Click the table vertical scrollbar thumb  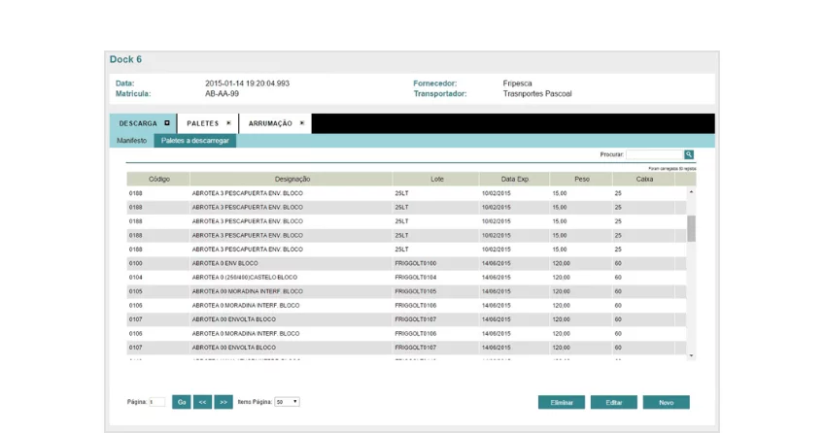691,228
